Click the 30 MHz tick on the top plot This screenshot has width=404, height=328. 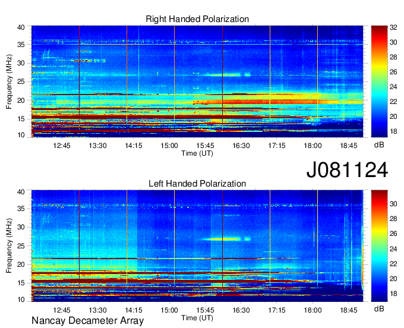(21, 63)
